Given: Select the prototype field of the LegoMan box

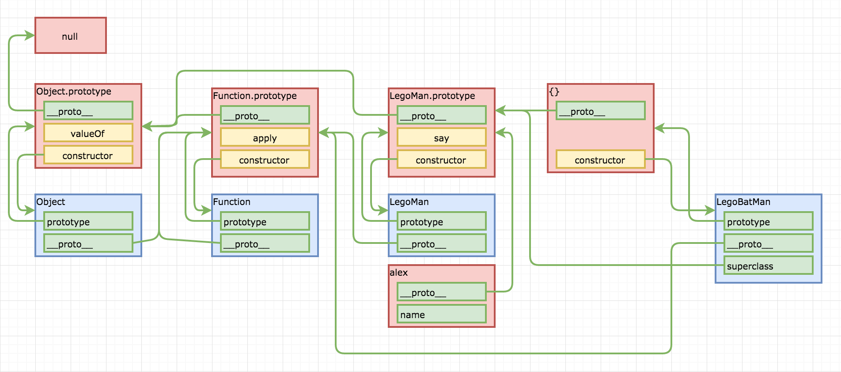Looking at the screenshot, I should tap(442, 221).
